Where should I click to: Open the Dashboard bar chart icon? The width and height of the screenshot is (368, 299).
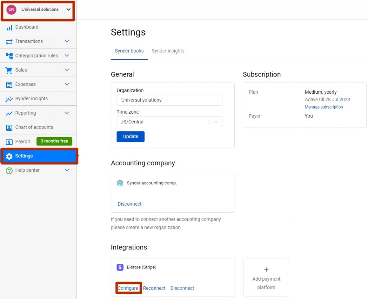[9, 27]
